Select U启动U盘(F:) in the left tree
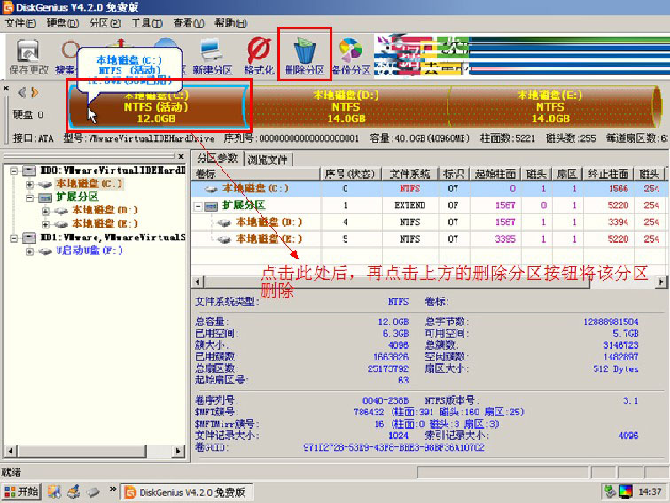The image size is (670, 503). click(x=90, y=251)
